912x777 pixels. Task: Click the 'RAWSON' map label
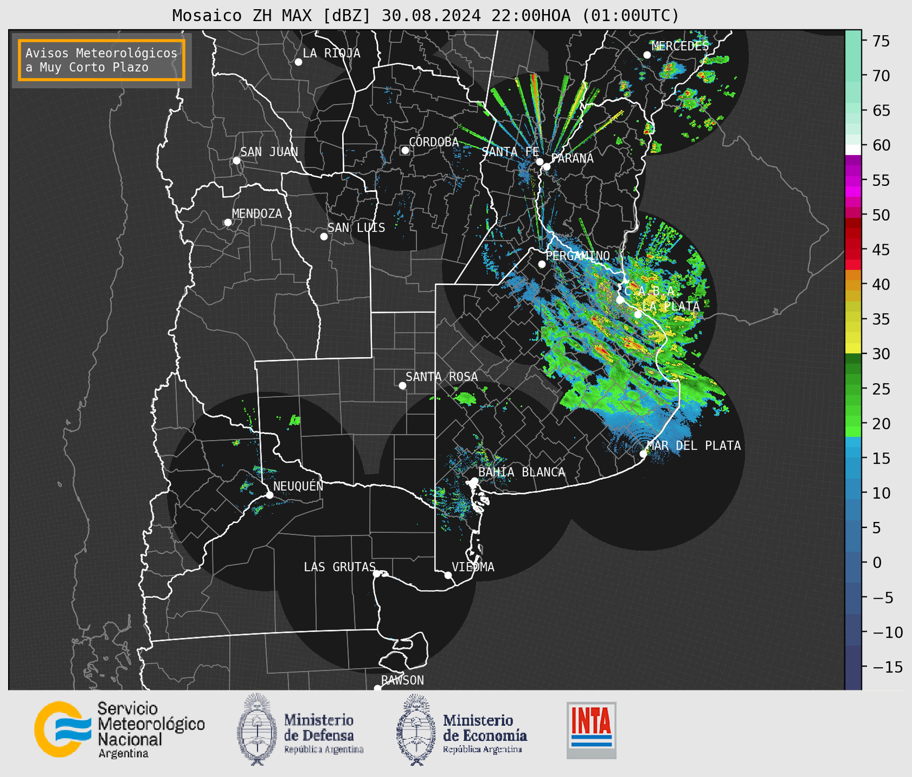pyautogui.click(x=403, y=680)
